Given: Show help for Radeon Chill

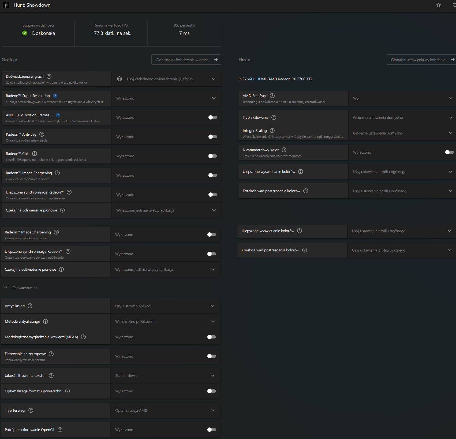Looking at the screenshot, I should [x=35, y=154].
